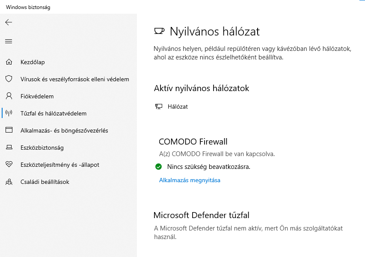Open Vírusok és veszélyforrások elleni védelem

[x=75, y=79]
